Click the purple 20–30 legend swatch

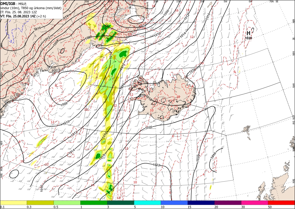[228, 203]
